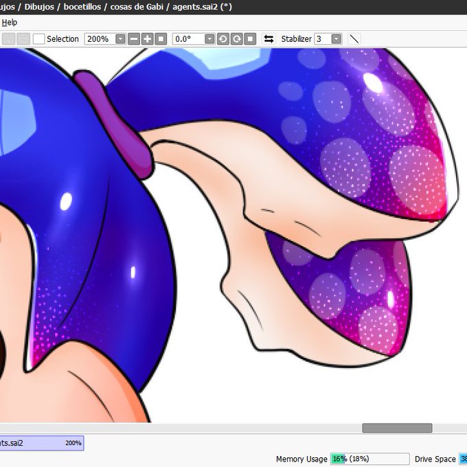Screen dimensions: 467x467
Task: Enable straight line drawing mode
Action: pos(354,39)
